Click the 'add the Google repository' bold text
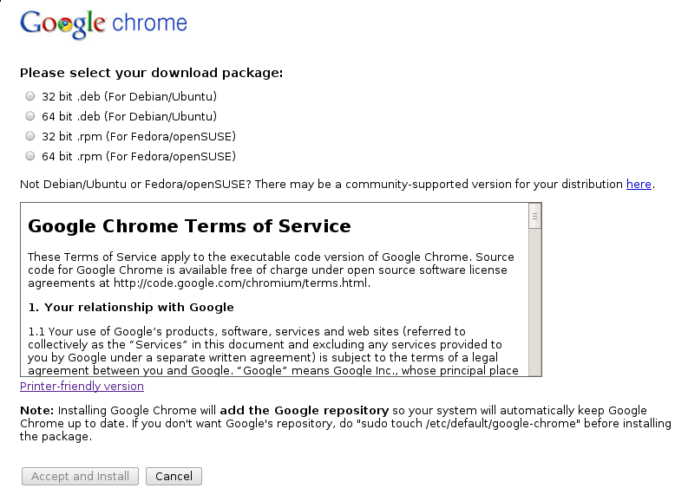 (x=304, y=411)
